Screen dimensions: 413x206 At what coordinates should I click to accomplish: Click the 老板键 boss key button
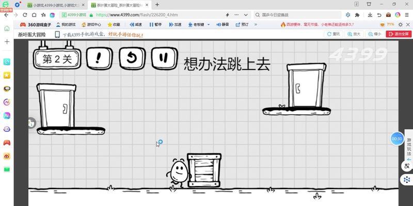pos(196,24)
